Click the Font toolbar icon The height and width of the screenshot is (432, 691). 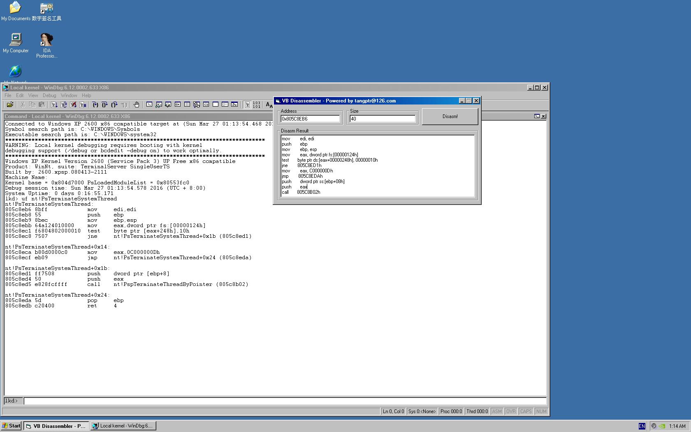[269, 105]
